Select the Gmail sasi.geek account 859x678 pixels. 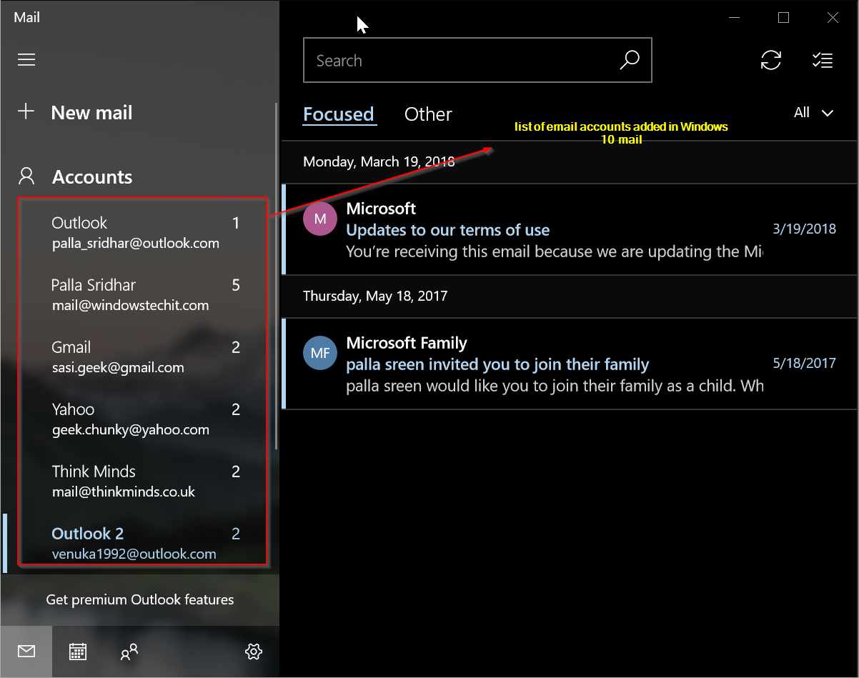[141, 357]
